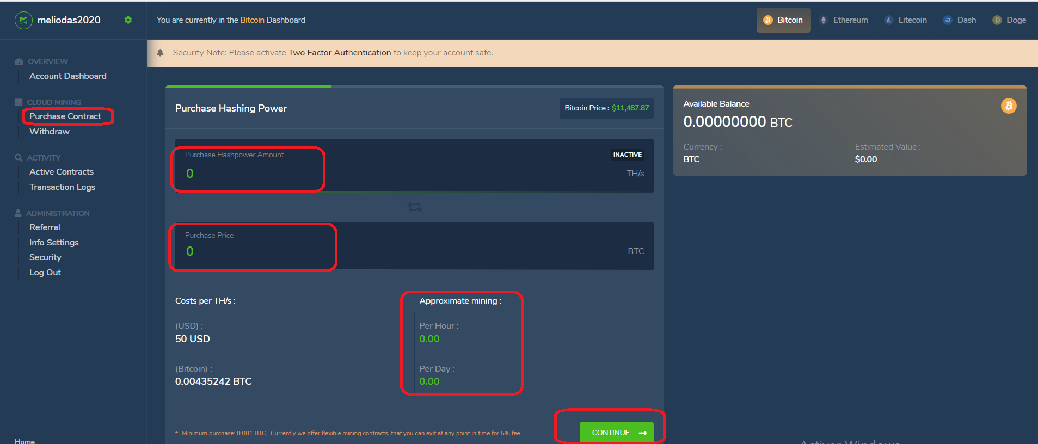Click Log Out in the sidebar
This screenshot has width=1038, height=444.
tap(45, 273)
